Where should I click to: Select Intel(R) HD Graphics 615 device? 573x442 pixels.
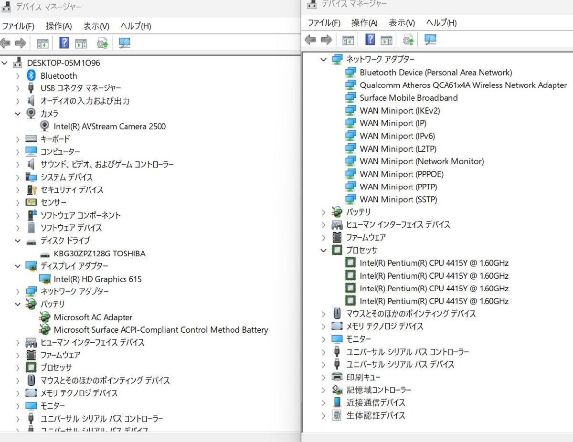pos(97,279)
